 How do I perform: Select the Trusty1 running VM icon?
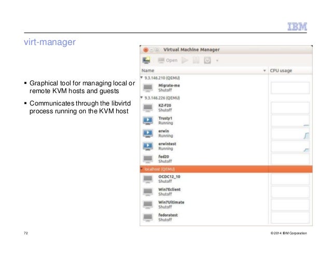coord(148,121)
